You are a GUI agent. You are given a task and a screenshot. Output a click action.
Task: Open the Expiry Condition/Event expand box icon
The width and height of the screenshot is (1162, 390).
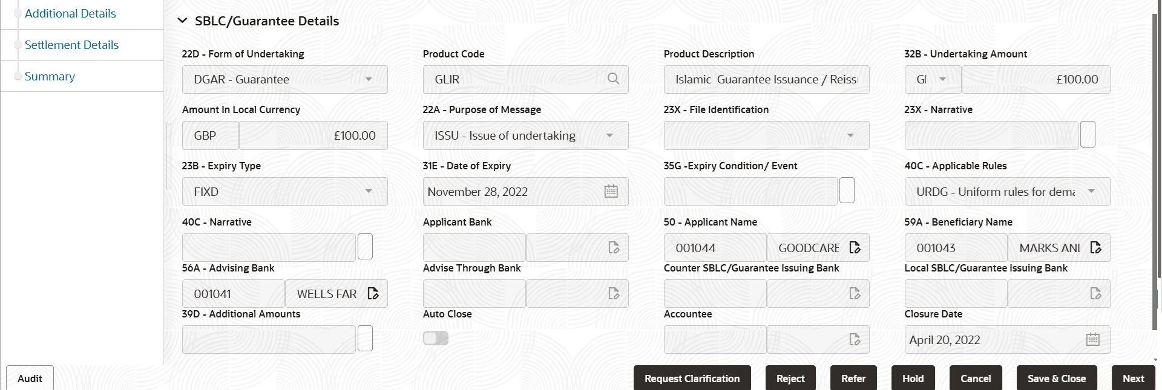847,191
